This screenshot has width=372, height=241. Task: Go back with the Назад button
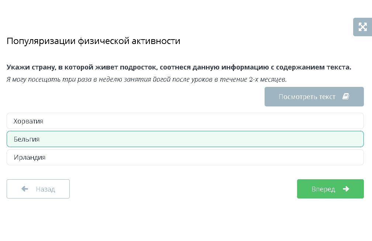pos(38,189)
